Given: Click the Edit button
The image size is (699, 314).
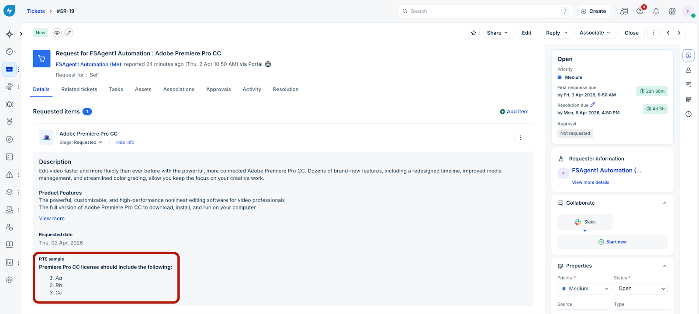Looking at the screenshot, I should point(526,33).
